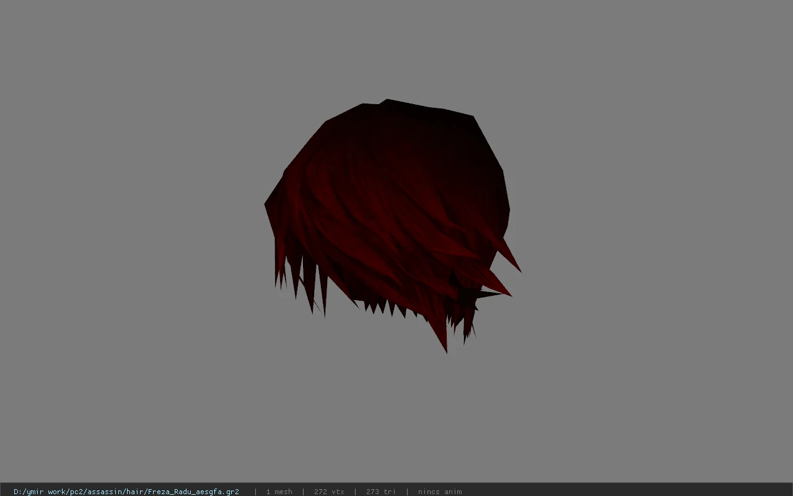Click the "273 tri" triangle count

click(380, 492)
